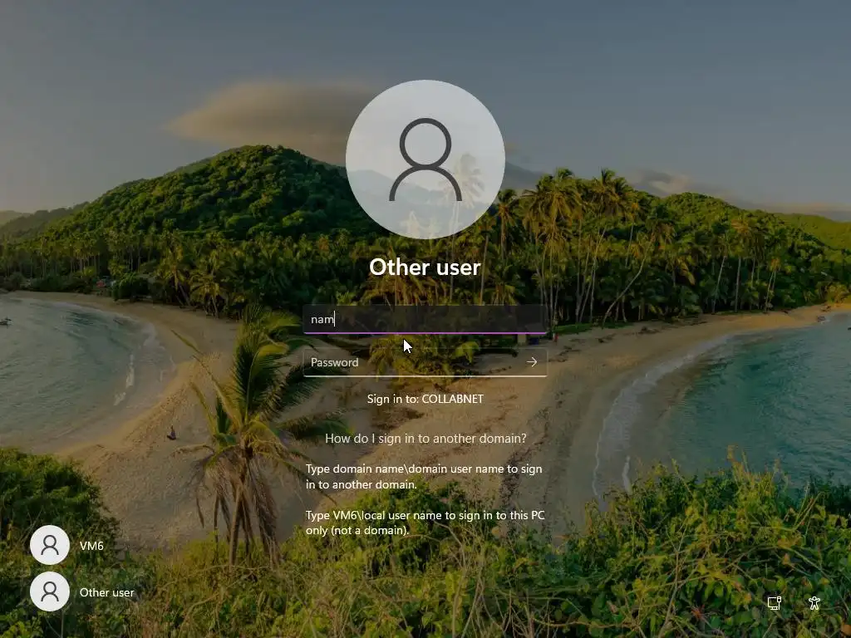The height and width of the screenshot is (638, 851).
Task: Select the "Other user" account in the list
Action: (x=81, y=591)
